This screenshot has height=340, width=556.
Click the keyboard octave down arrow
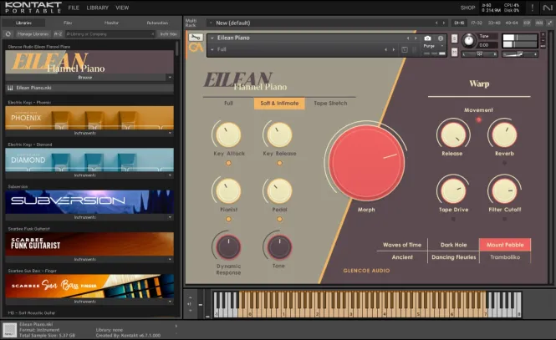pos(190,311)
